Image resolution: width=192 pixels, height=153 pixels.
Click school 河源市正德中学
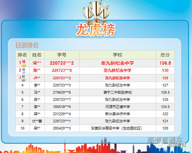click(117, 107)
